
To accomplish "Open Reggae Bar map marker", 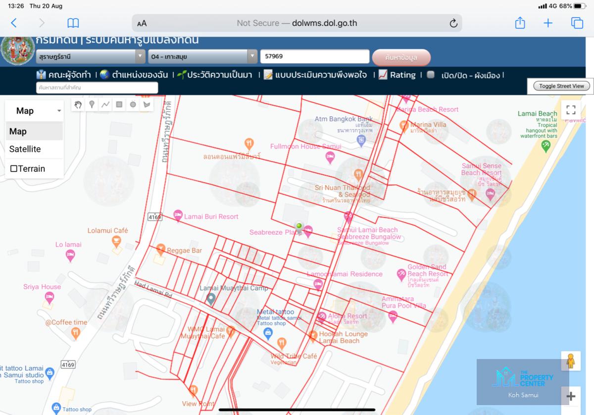I will pos(160,249).
